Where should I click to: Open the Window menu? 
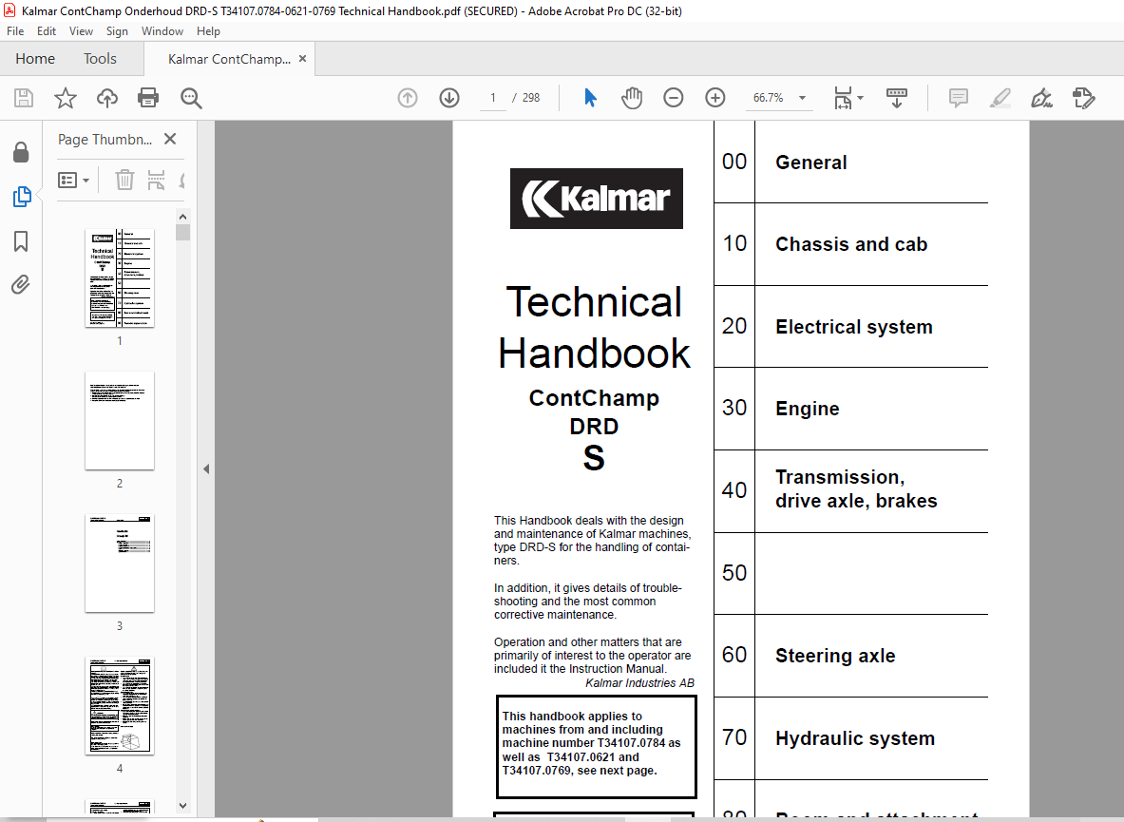162,31
